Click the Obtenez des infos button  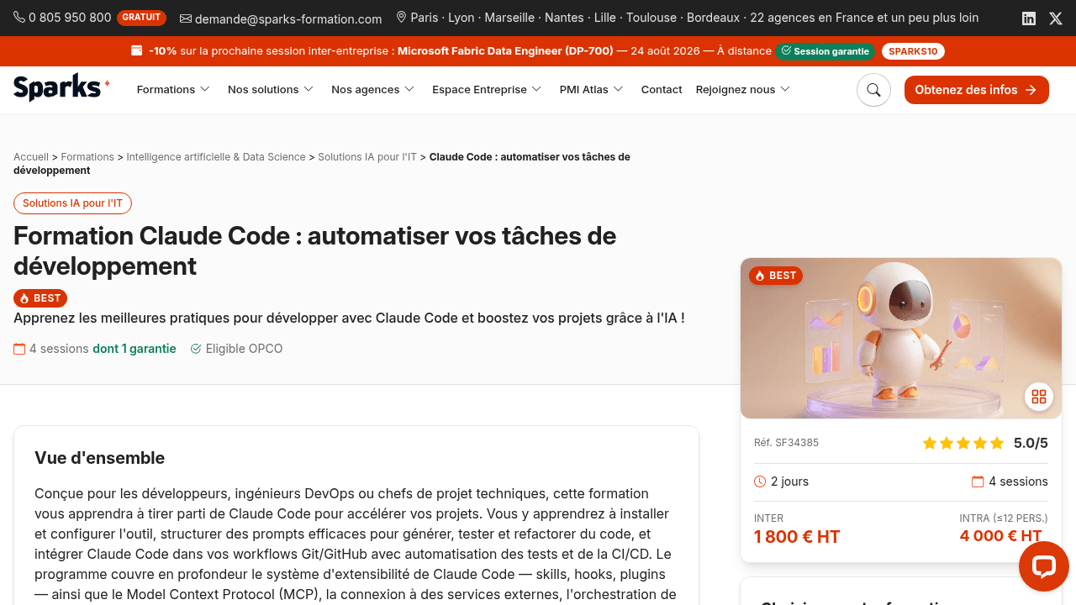tap(977, 90)
